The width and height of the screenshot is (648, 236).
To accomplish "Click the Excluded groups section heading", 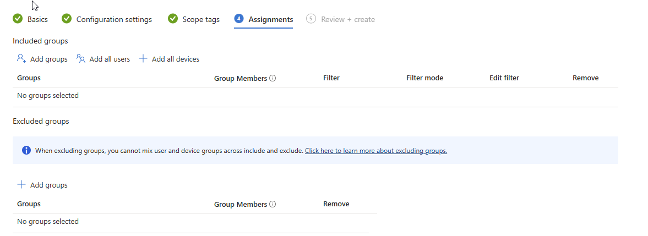I will 41,121.
